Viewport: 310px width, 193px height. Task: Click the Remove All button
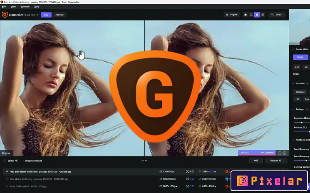pos(276,160)
